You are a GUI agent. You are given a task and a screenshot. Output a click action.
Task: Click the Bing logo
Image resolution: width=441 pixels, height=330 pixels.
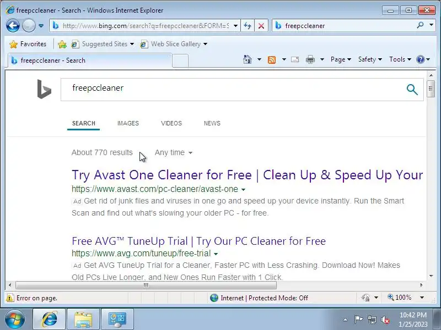click(44, 89)
